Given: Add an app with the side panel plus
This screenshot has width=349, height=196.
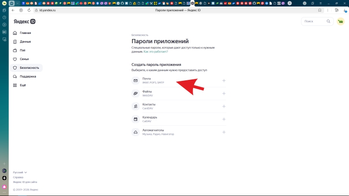Looking at the screenshot, I should tap(4, 163).
